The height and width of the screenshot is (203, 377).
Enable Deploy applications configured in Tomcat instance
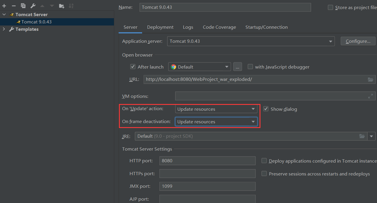tap(264, 161)
